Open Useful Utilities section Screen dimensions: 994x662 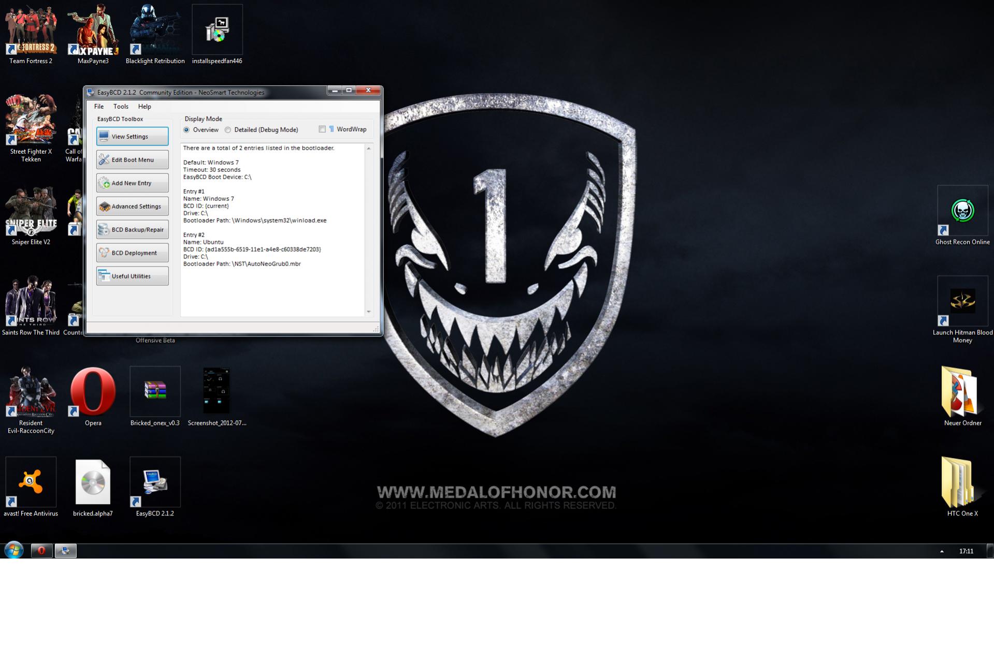pos(132,276)
